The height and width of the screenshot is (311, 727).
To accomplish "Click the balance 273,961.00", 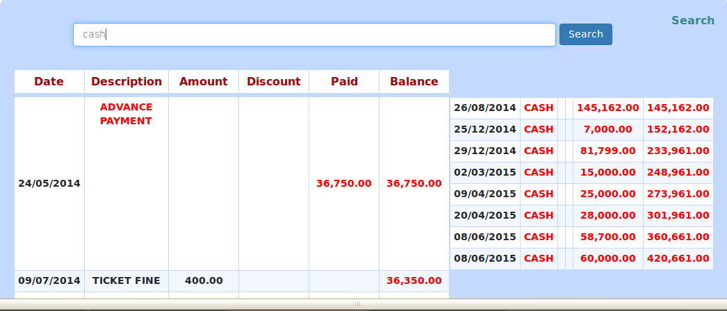I will (x=678, y=194).
